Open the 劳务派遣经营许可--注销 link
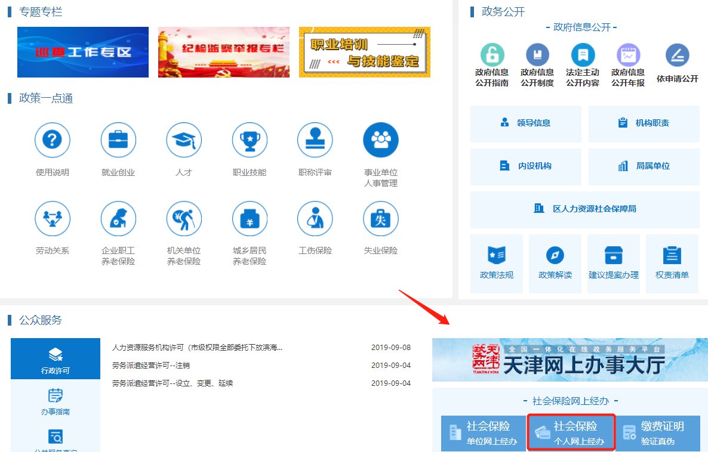 click(151, 365)
